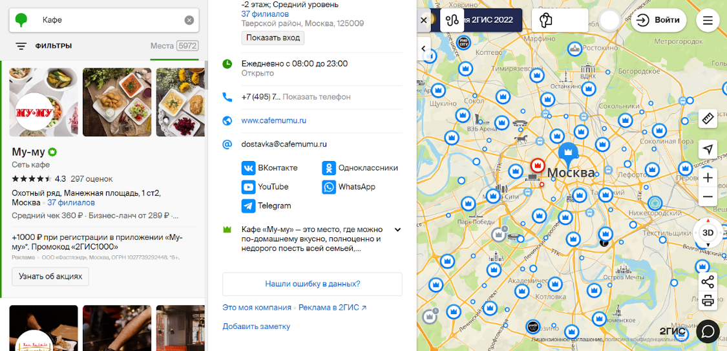The image size is (727, 351).
Task: Click the share map icon
Action: tap(708, 281)
